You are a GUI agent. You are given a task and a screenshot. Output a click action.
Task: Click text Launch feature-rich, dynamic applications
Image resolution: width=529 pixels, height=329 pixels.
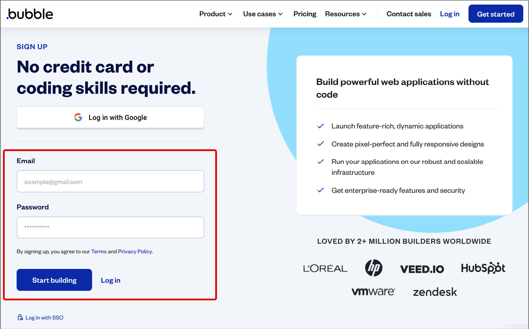[397, 126]
